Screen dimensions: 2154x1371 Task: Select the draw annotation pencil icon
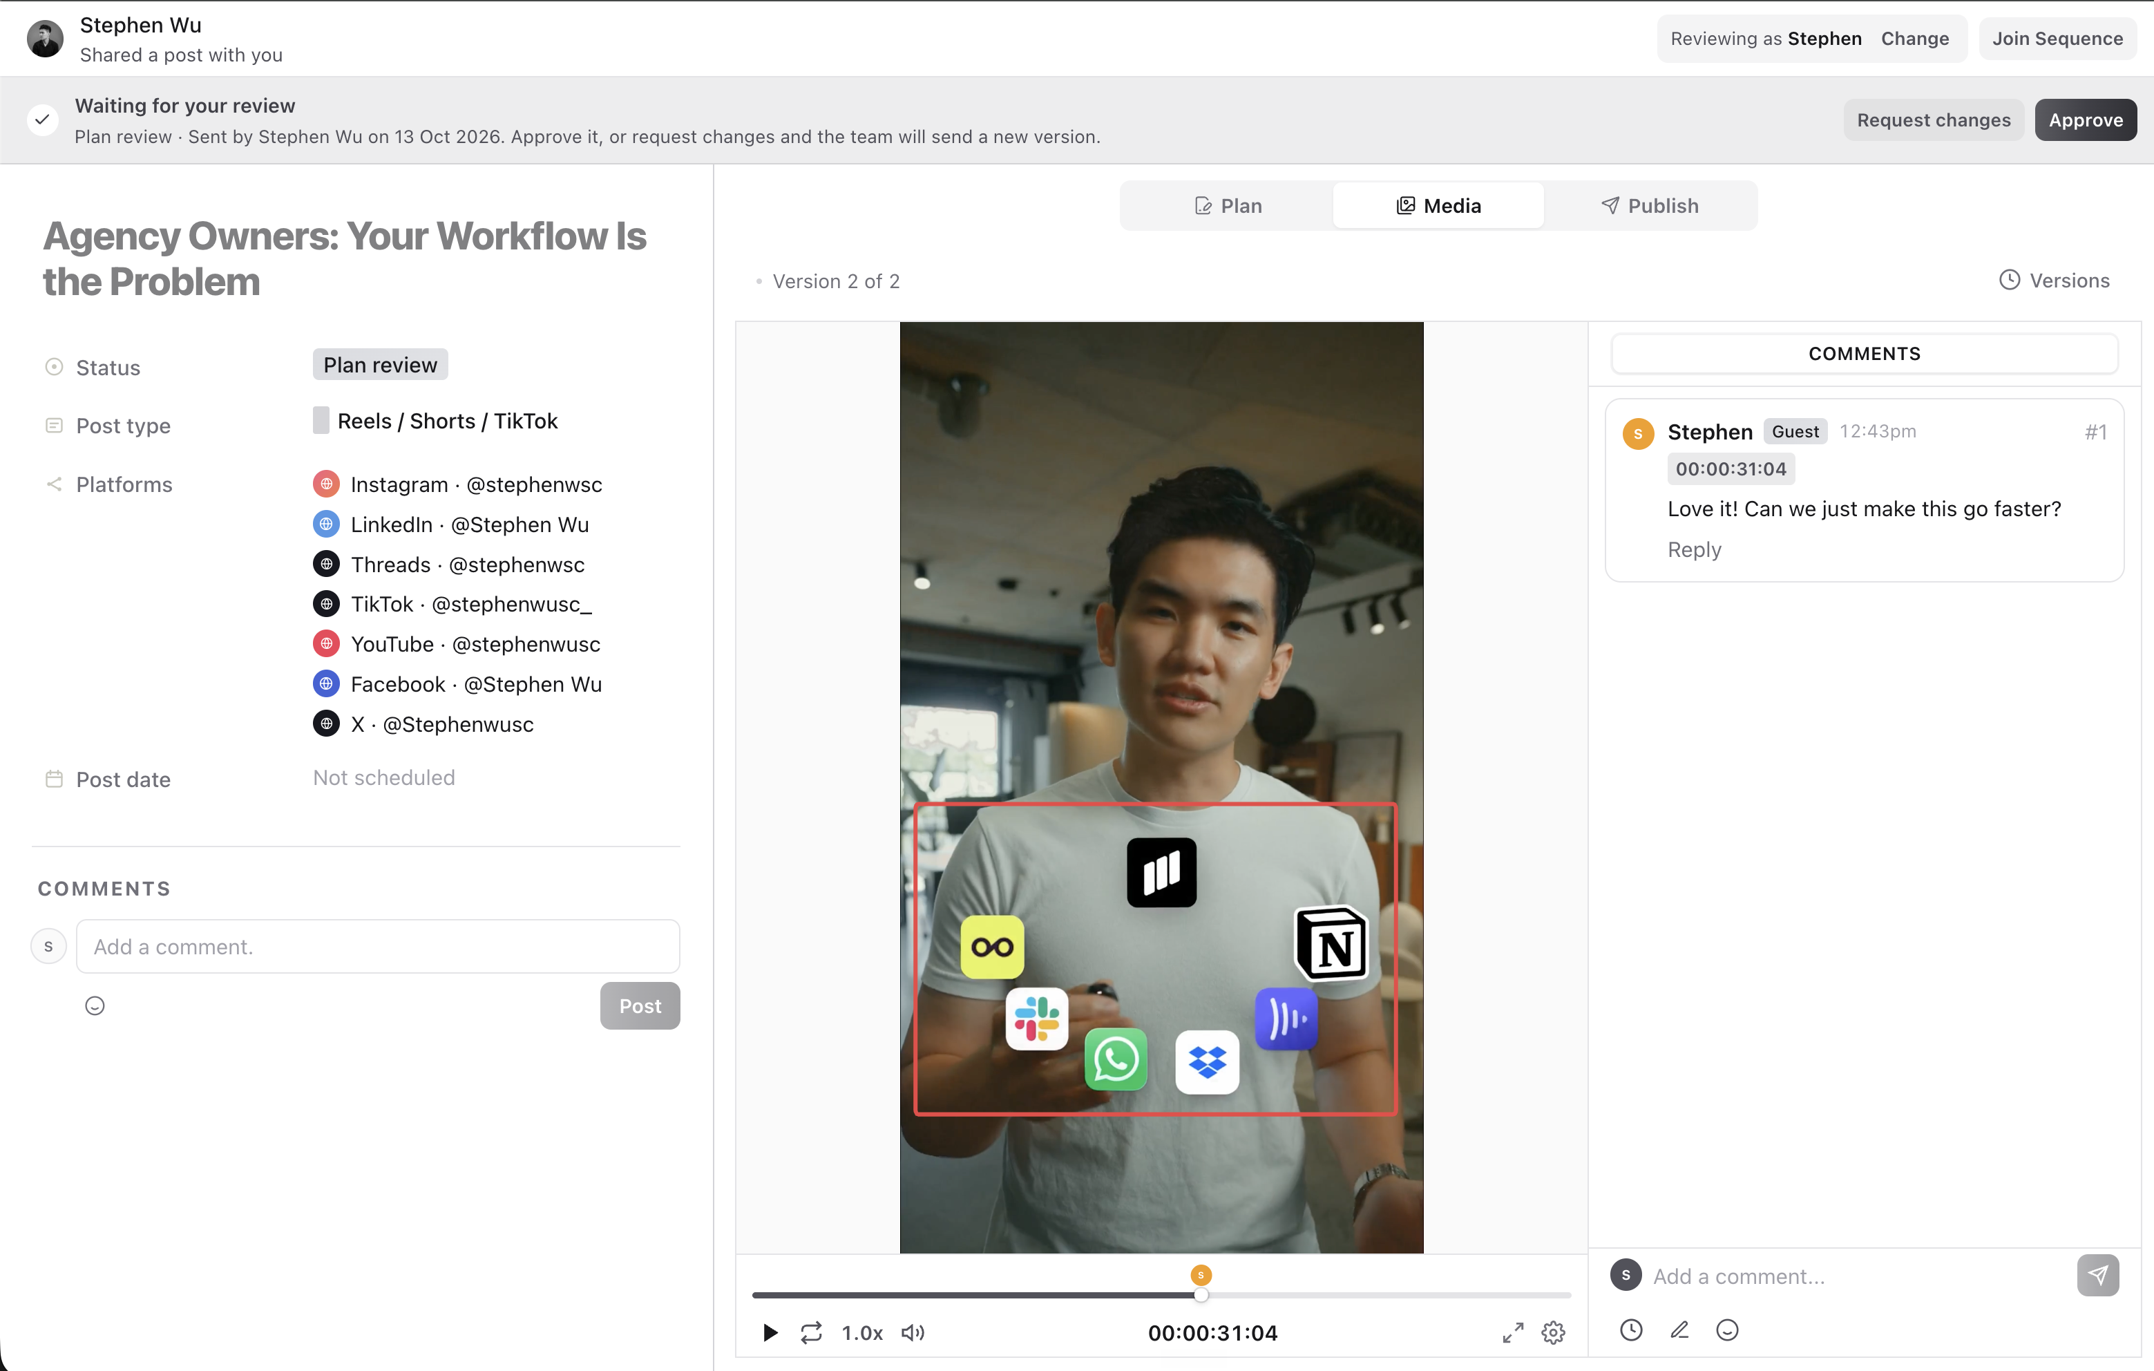[1680, 1330]
